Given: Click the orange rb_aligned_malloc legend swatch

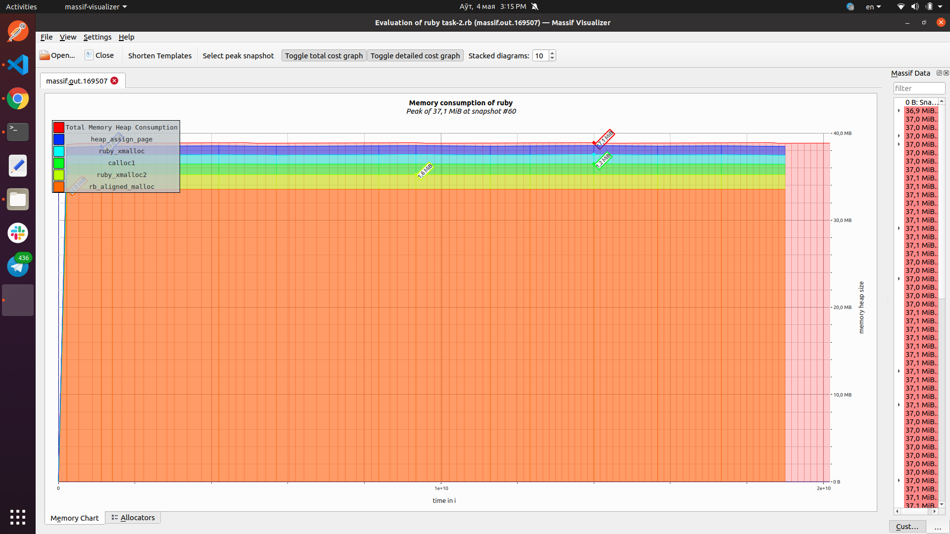Looking at the screenshot, I should point(59,186).
